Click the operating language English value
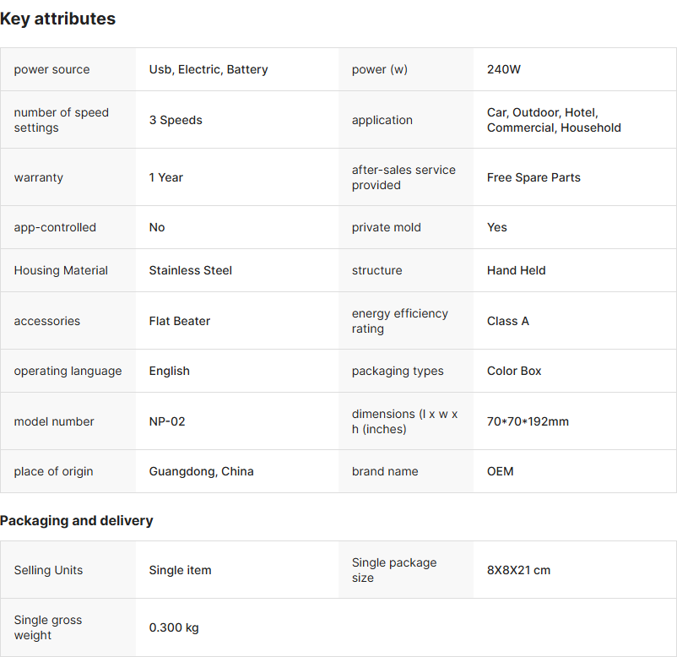 [x=170, y=371]
